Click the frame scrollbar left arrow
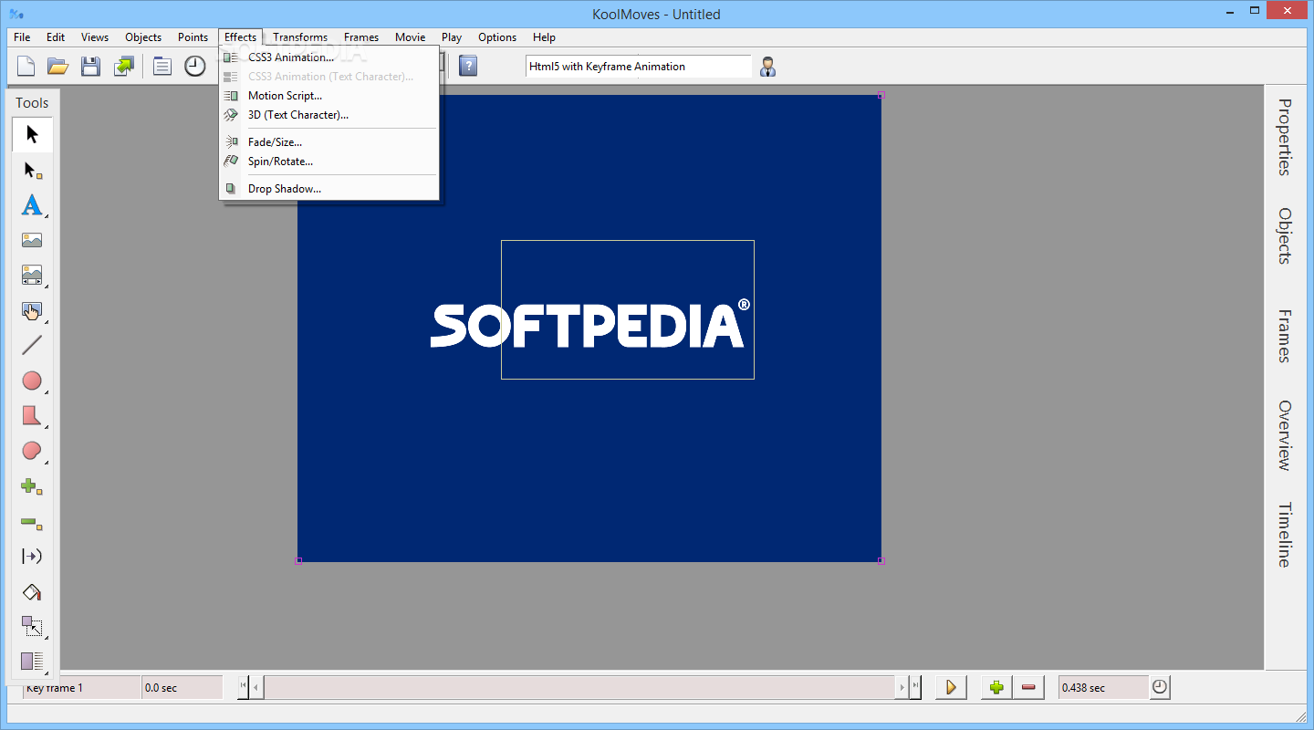This screenshot has width=1314, height=730. click(x=257, y=687)
